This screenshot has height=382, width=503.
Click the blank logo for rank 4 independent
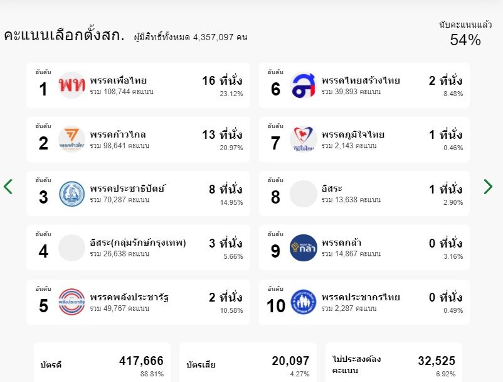(71, 248)
